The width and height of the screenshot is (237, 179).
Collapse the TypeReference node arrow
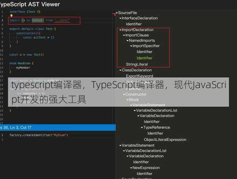click(142, 127)
